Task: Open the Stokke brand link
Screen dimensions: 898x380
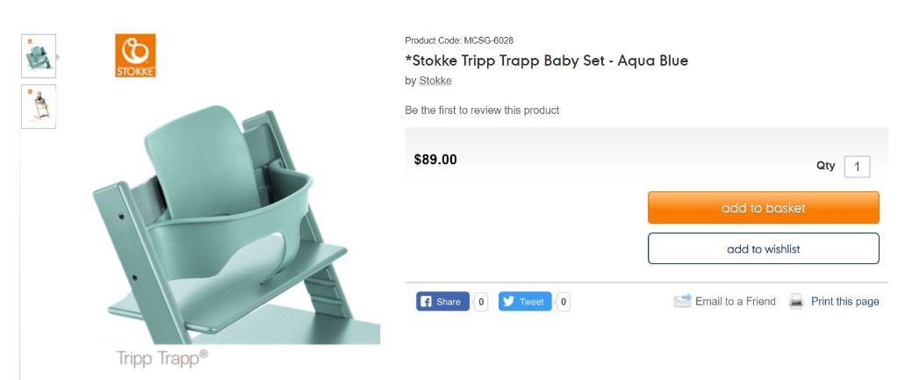Action: point(435,81)
